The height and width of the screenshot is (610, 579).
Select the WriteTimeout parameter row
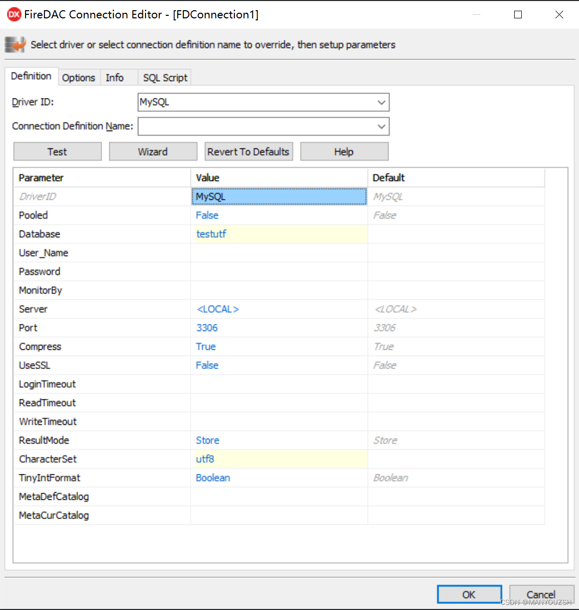coord(279,421)
